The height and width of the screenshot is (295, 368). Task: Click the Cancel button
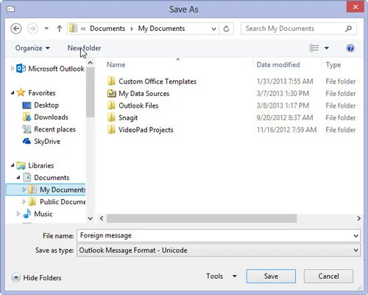coord(328,276)
